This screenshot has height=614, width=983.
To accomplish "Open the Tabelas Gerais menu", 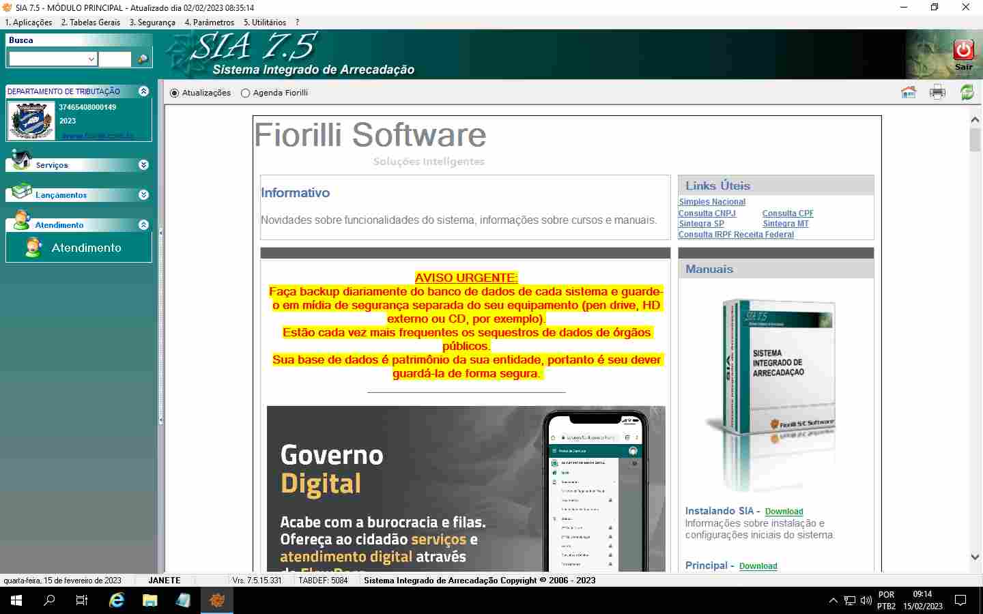I will (90, 23).
